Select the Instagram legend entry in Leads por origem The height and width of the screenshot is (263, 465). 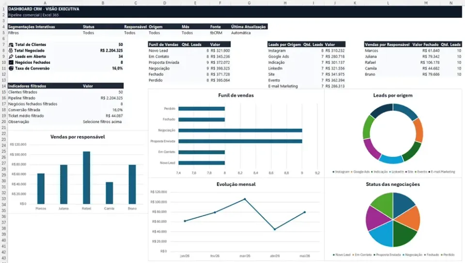tap(341, 172)
